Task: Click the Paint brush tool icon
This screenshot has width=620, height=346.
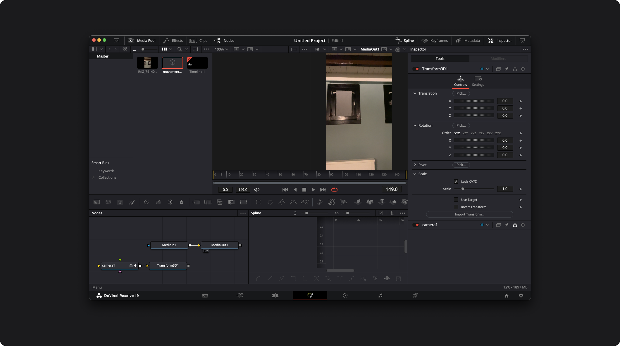Action: coord(132,202)
